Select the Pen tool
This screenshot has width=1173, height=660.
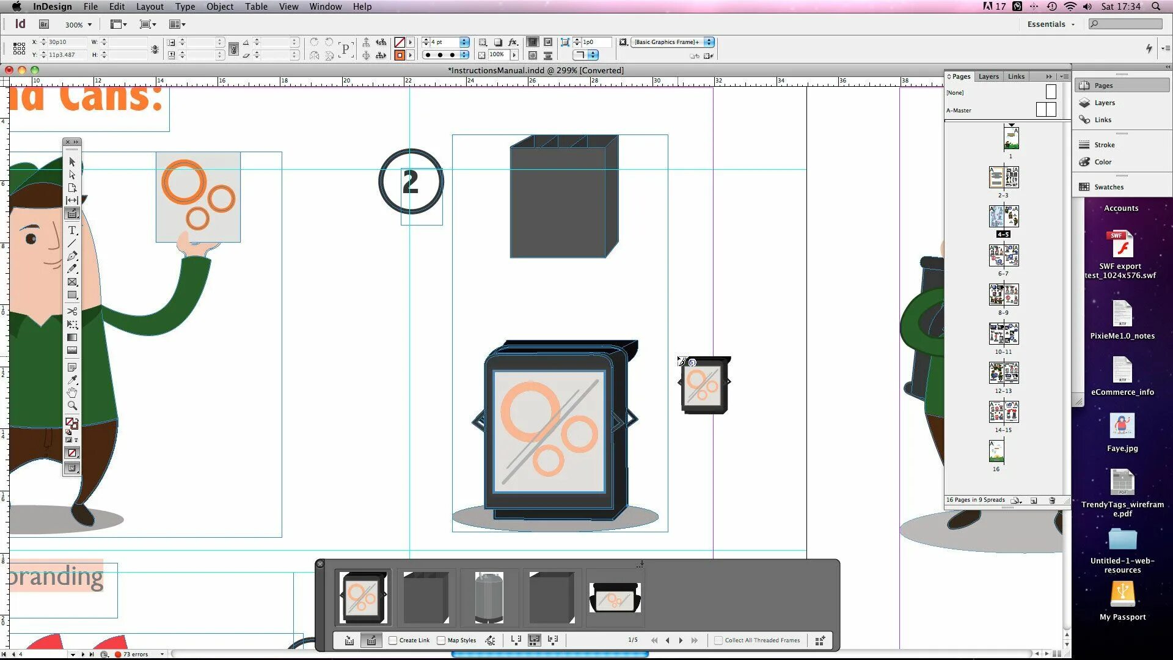coord(72,256)
